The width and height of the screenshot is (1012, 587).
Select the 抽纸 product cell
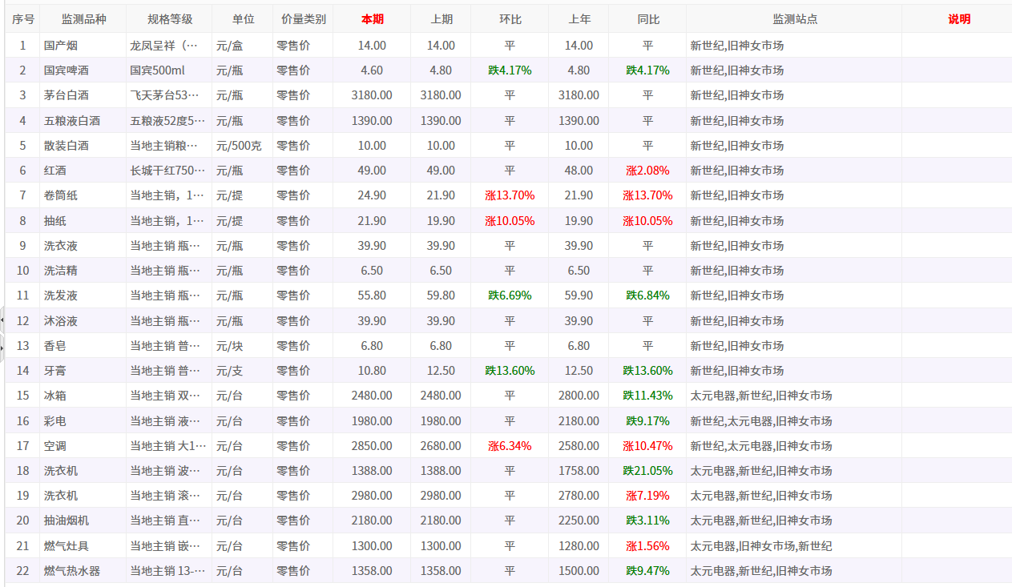pyautogui.click(x=83, y=221)
